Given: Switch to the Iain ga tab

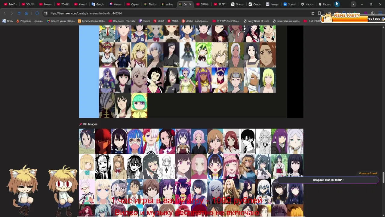Looking at the screenshot, I should click(x=272, y=4).
